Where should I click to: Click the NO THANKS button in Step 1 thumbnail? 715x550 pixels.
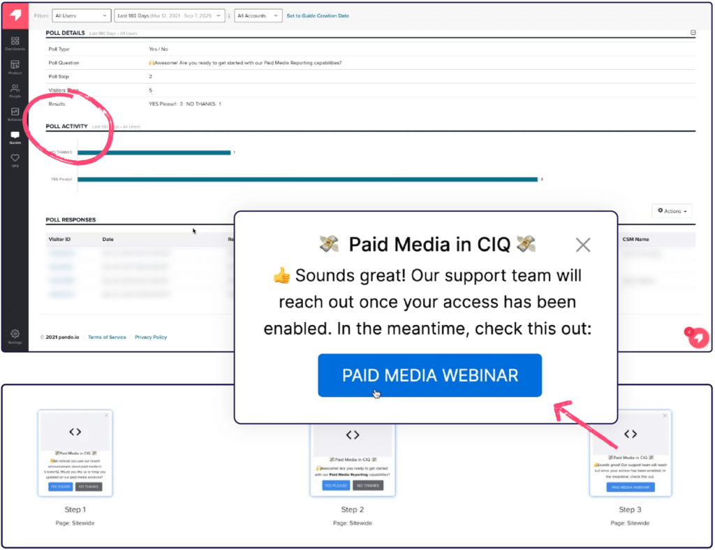[x=89, y=486]
